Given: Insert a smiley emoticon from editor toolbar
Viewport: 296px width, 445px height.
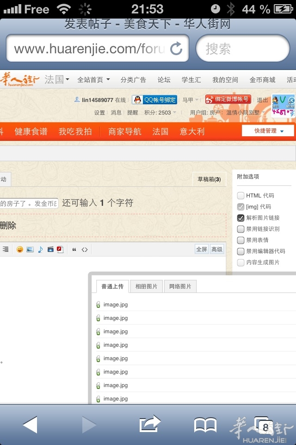Looking at the screenshot, I should pyautogui.click(x=20, y=249).
